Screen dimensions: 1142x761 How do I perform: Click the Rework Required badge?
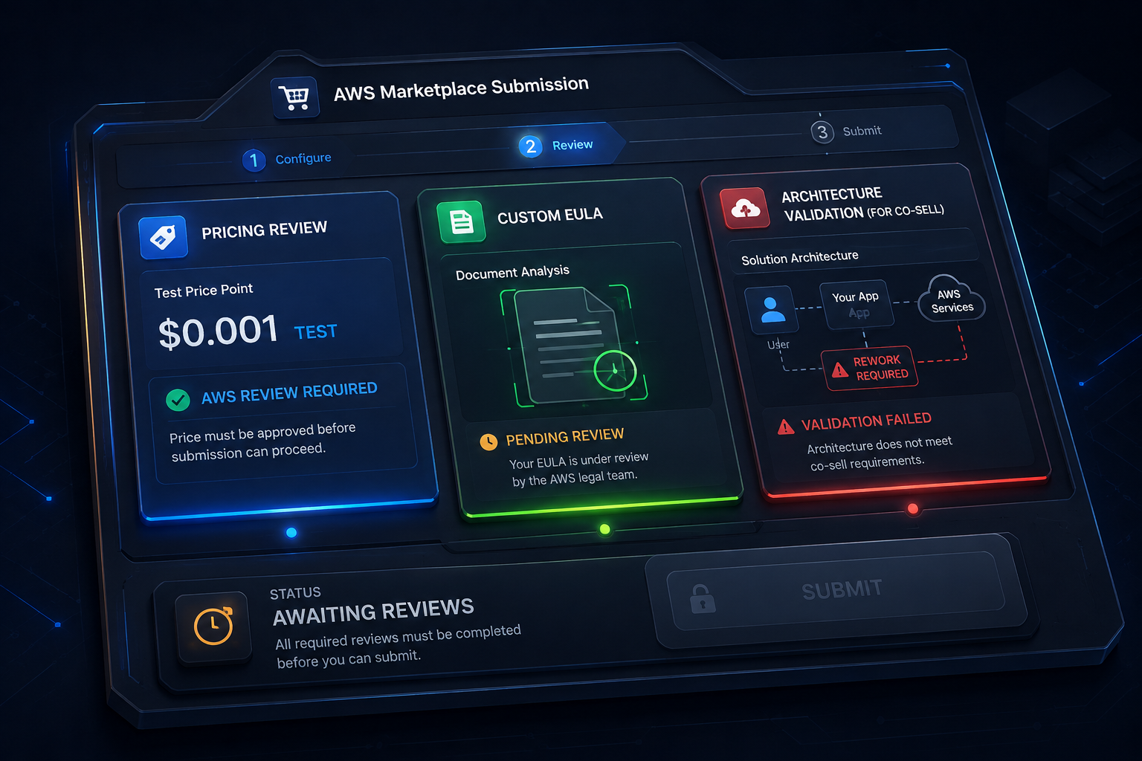[x=870, y=368]
